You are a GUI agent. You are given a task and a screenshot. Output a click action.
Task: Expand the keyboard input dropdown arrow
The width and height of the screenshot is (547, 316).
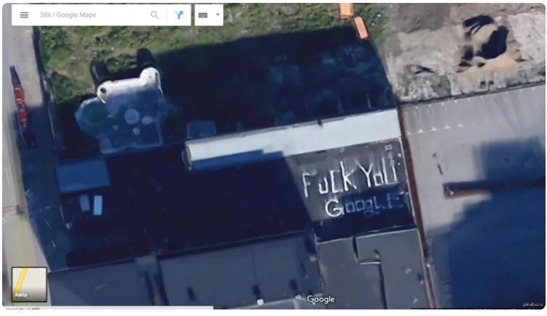coord(217,14)
